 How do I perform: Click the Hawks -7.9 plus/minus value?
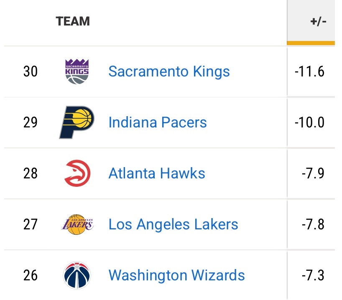313,173
